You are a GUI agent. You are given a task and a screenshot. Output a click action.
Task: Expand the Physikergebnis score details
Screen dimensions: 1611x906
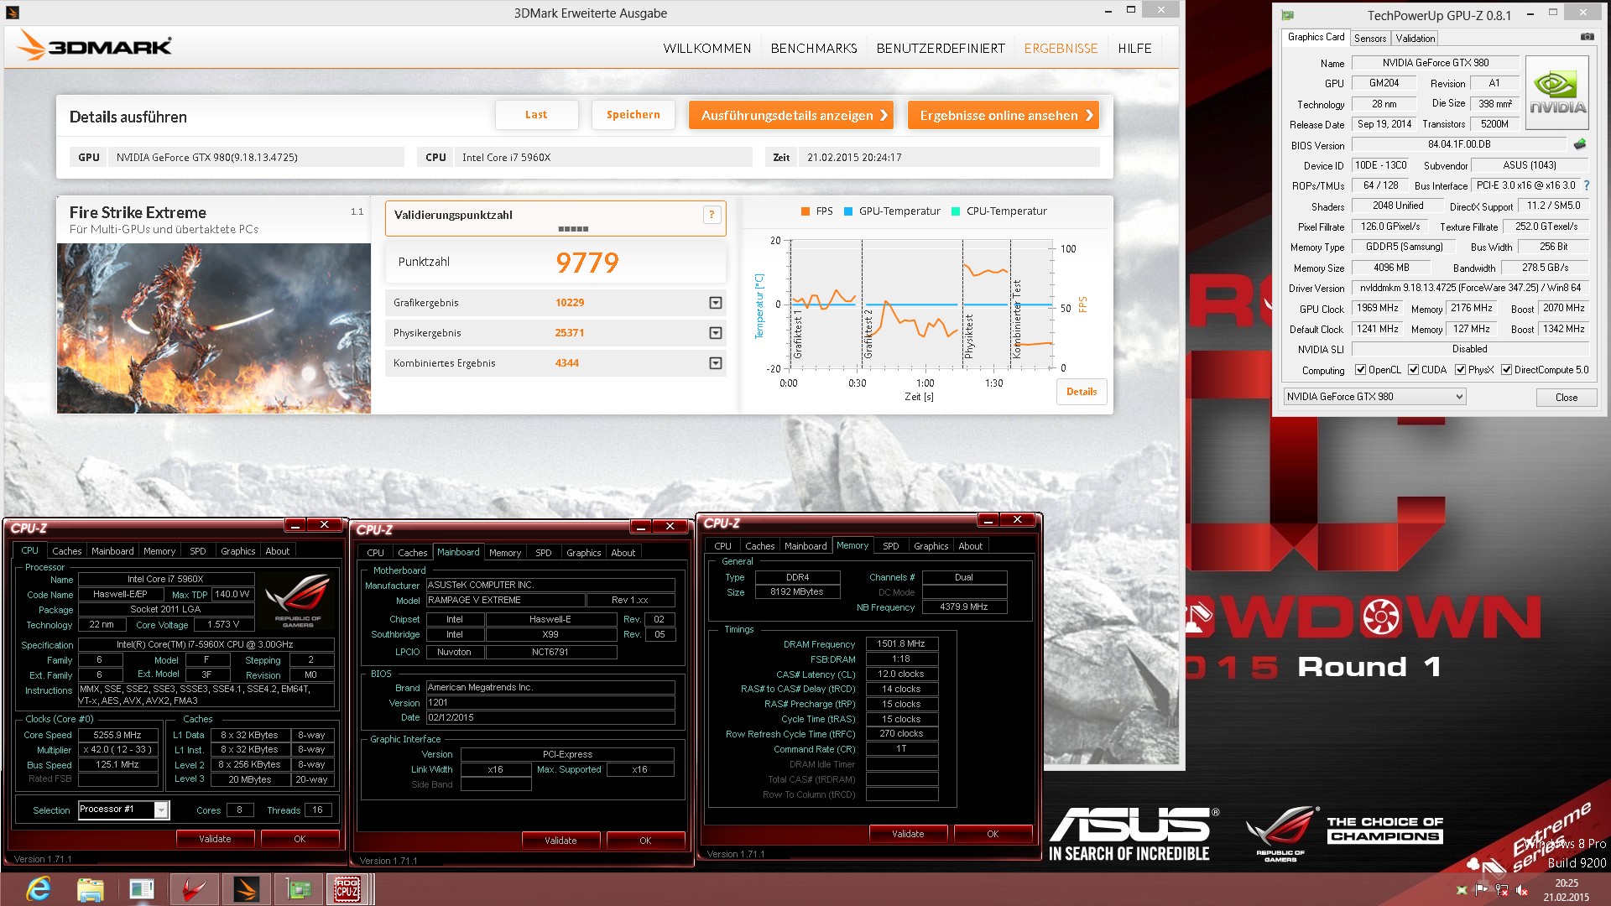click(x=716, y=333)
